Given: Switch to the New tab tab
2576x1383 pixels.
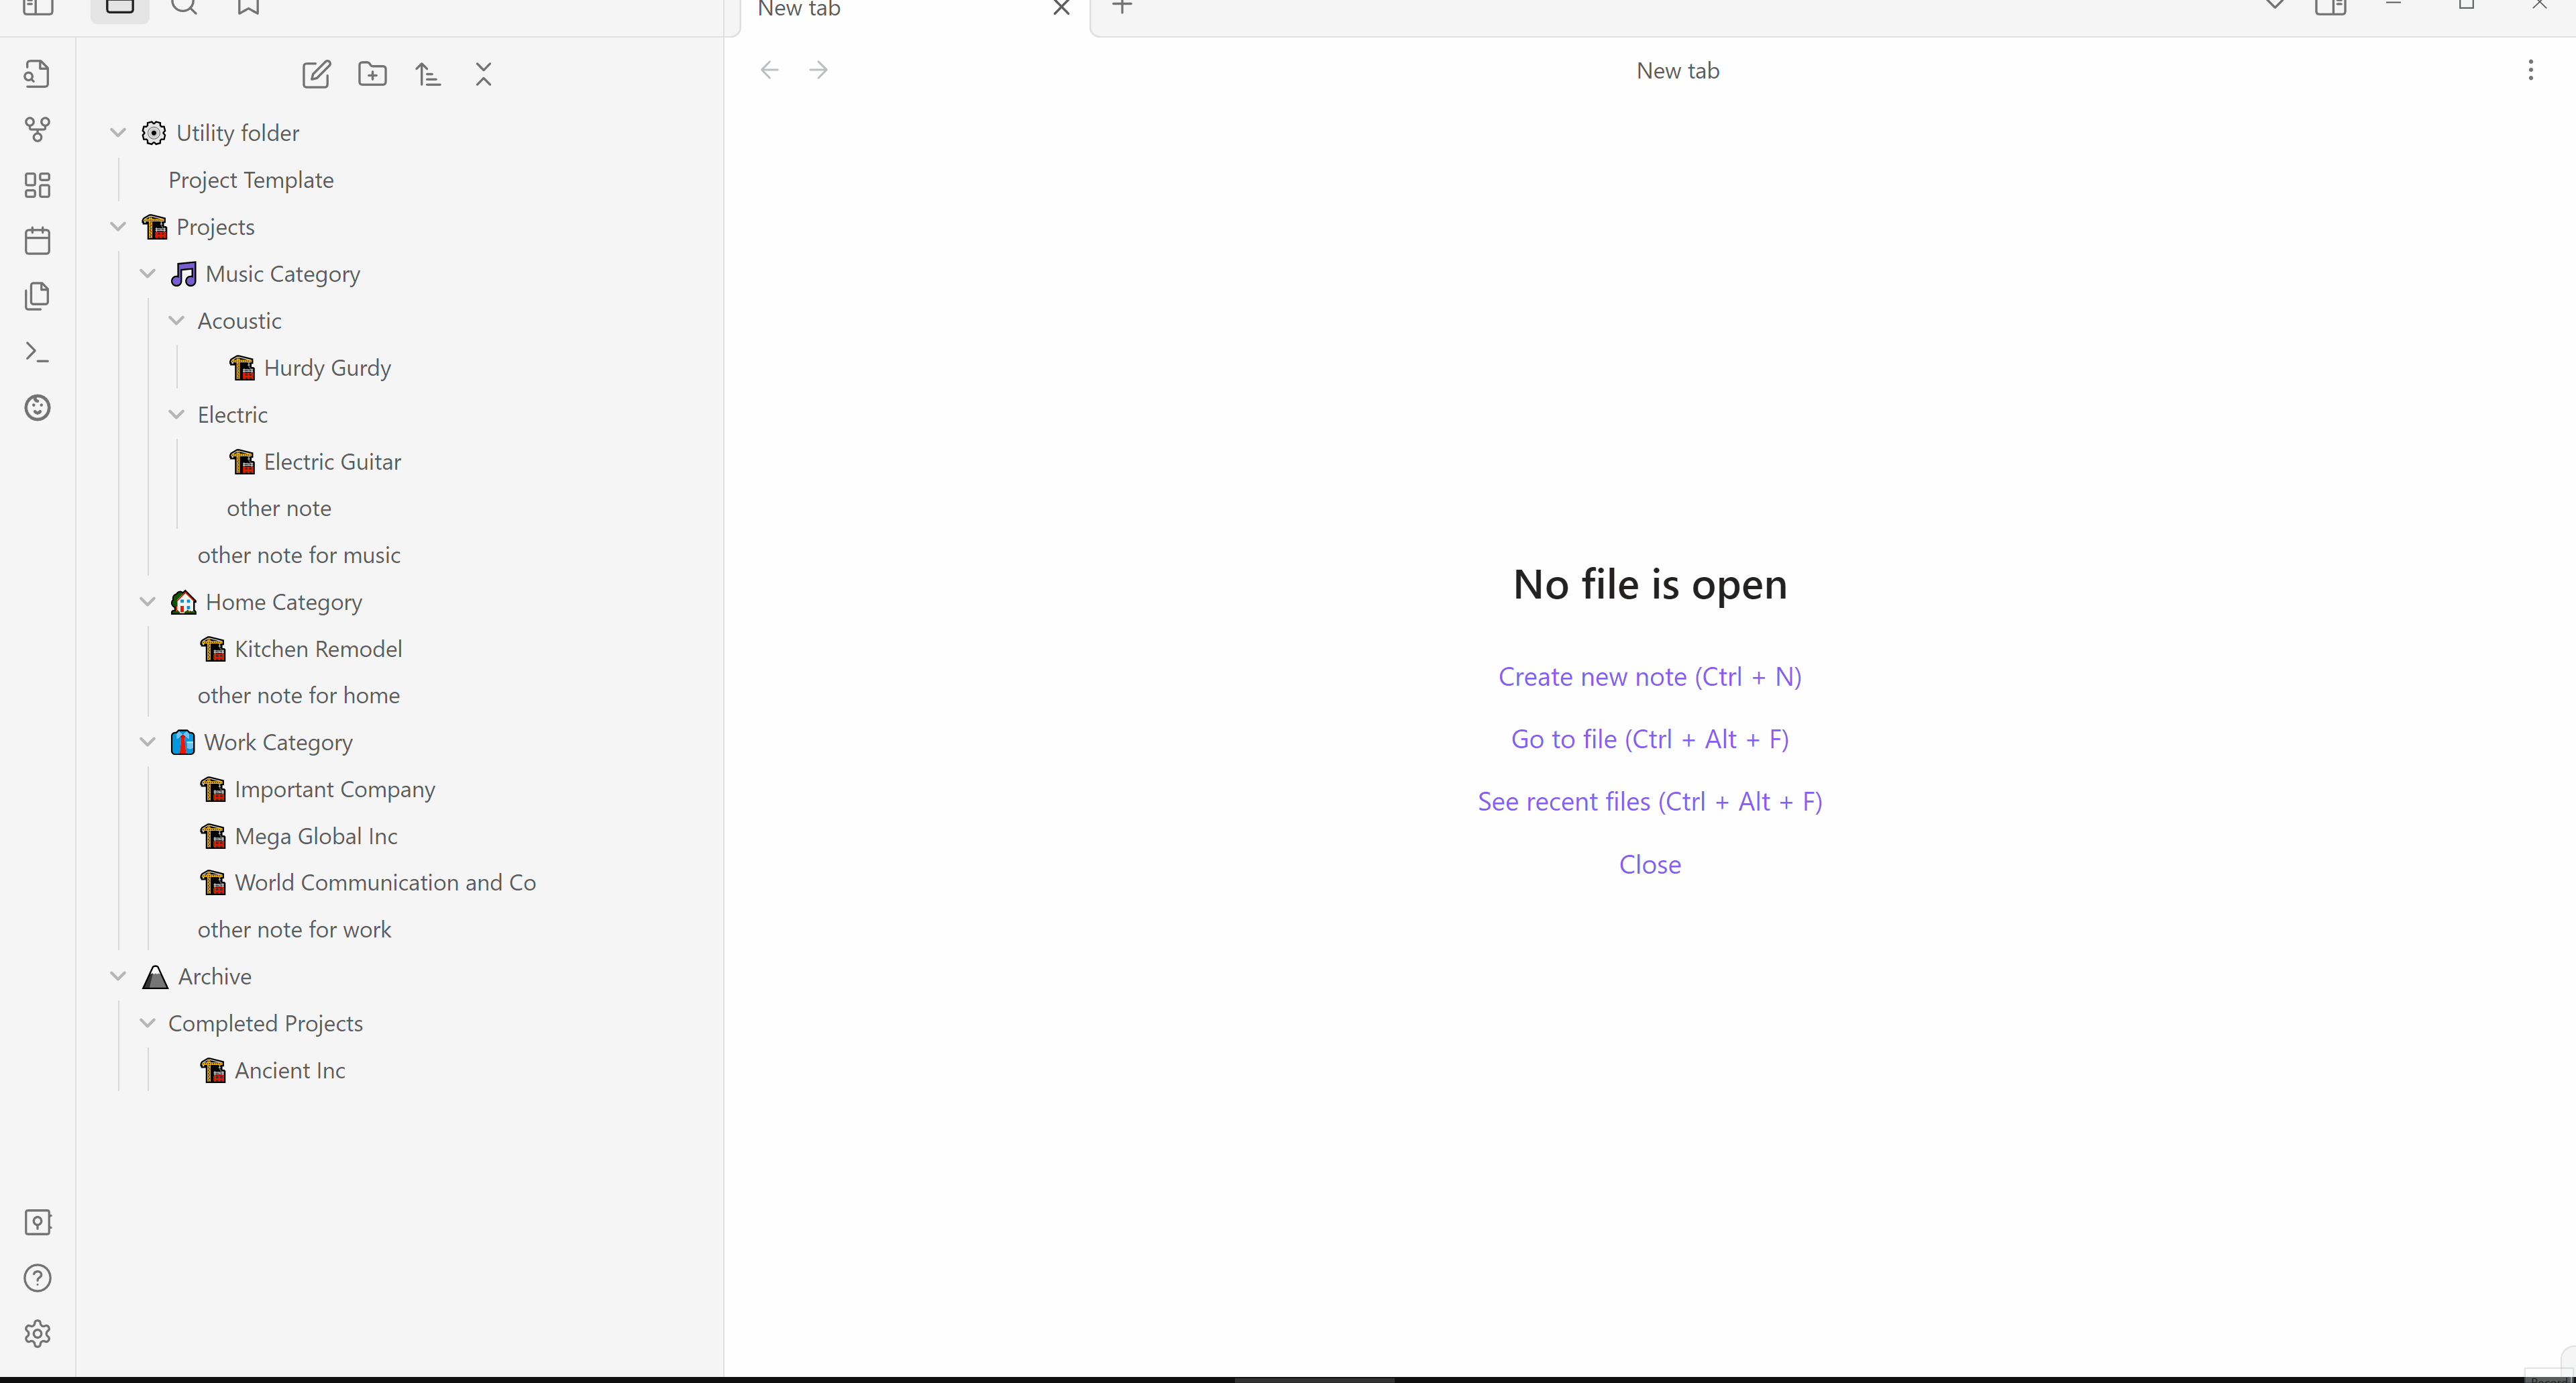Looking at the screenshot, I should [x=800, y=10].
